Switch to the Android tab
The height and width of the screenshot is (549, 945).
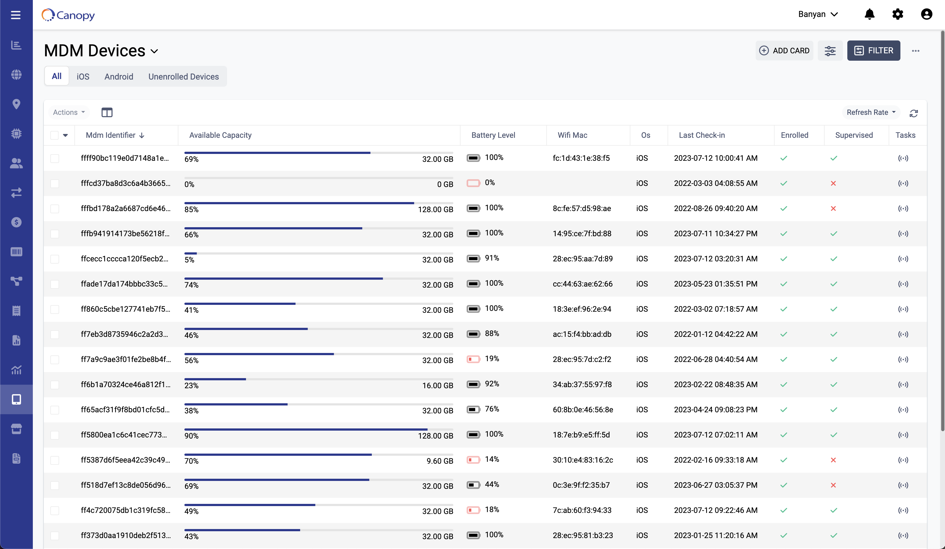(x=118, y=77)
